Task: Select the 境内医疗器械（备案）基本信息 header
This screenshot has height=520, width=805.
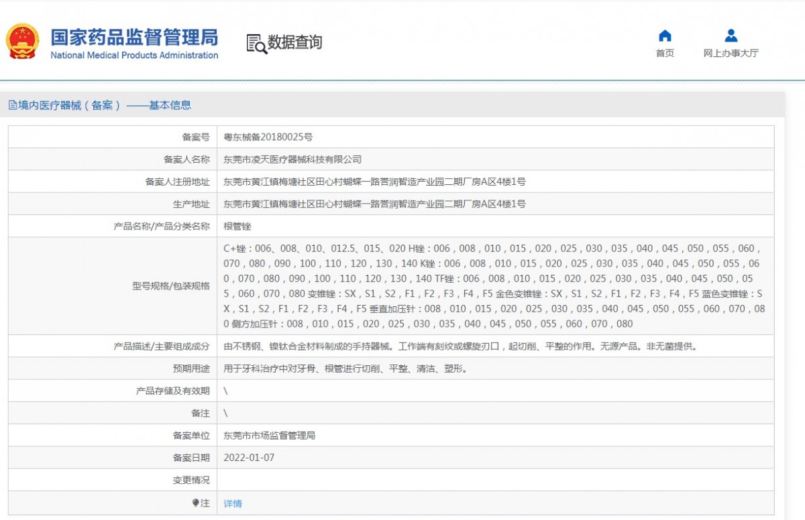Action: pos(104,105)
